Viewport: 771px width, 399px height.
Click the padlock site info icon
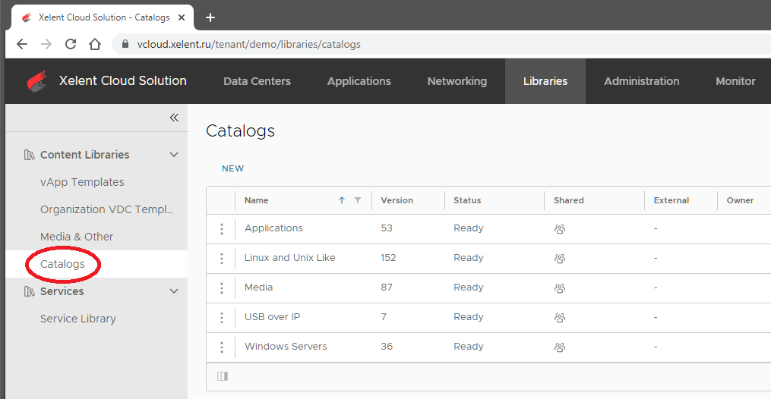(x=125, y=44)
